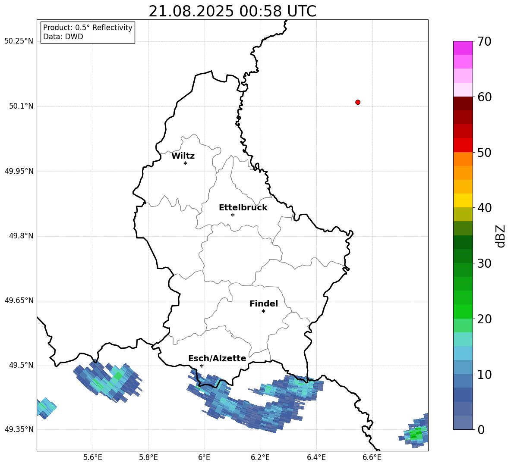The image size is (511, 466).
Task: Click the 'Data: DWD' text
Action: pos(63,37)
